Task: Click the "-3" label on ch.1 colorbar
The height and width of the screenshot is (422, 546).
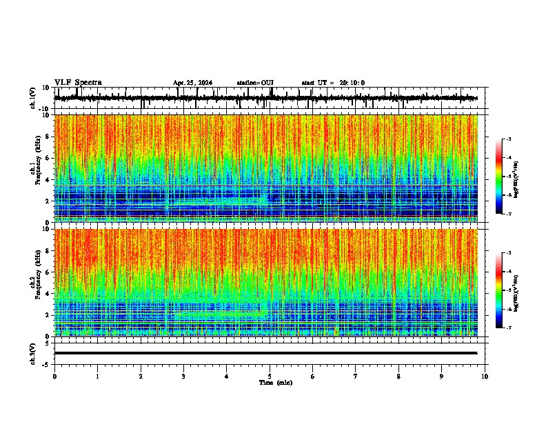Action: (x=509, y=139)
